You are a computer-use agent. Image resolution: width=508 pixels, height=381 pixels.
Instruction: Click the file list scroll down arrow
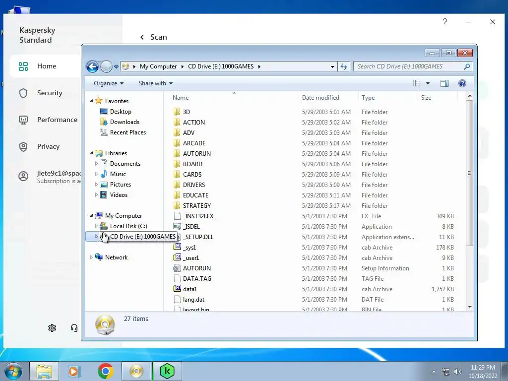click(x=470, y=307)
